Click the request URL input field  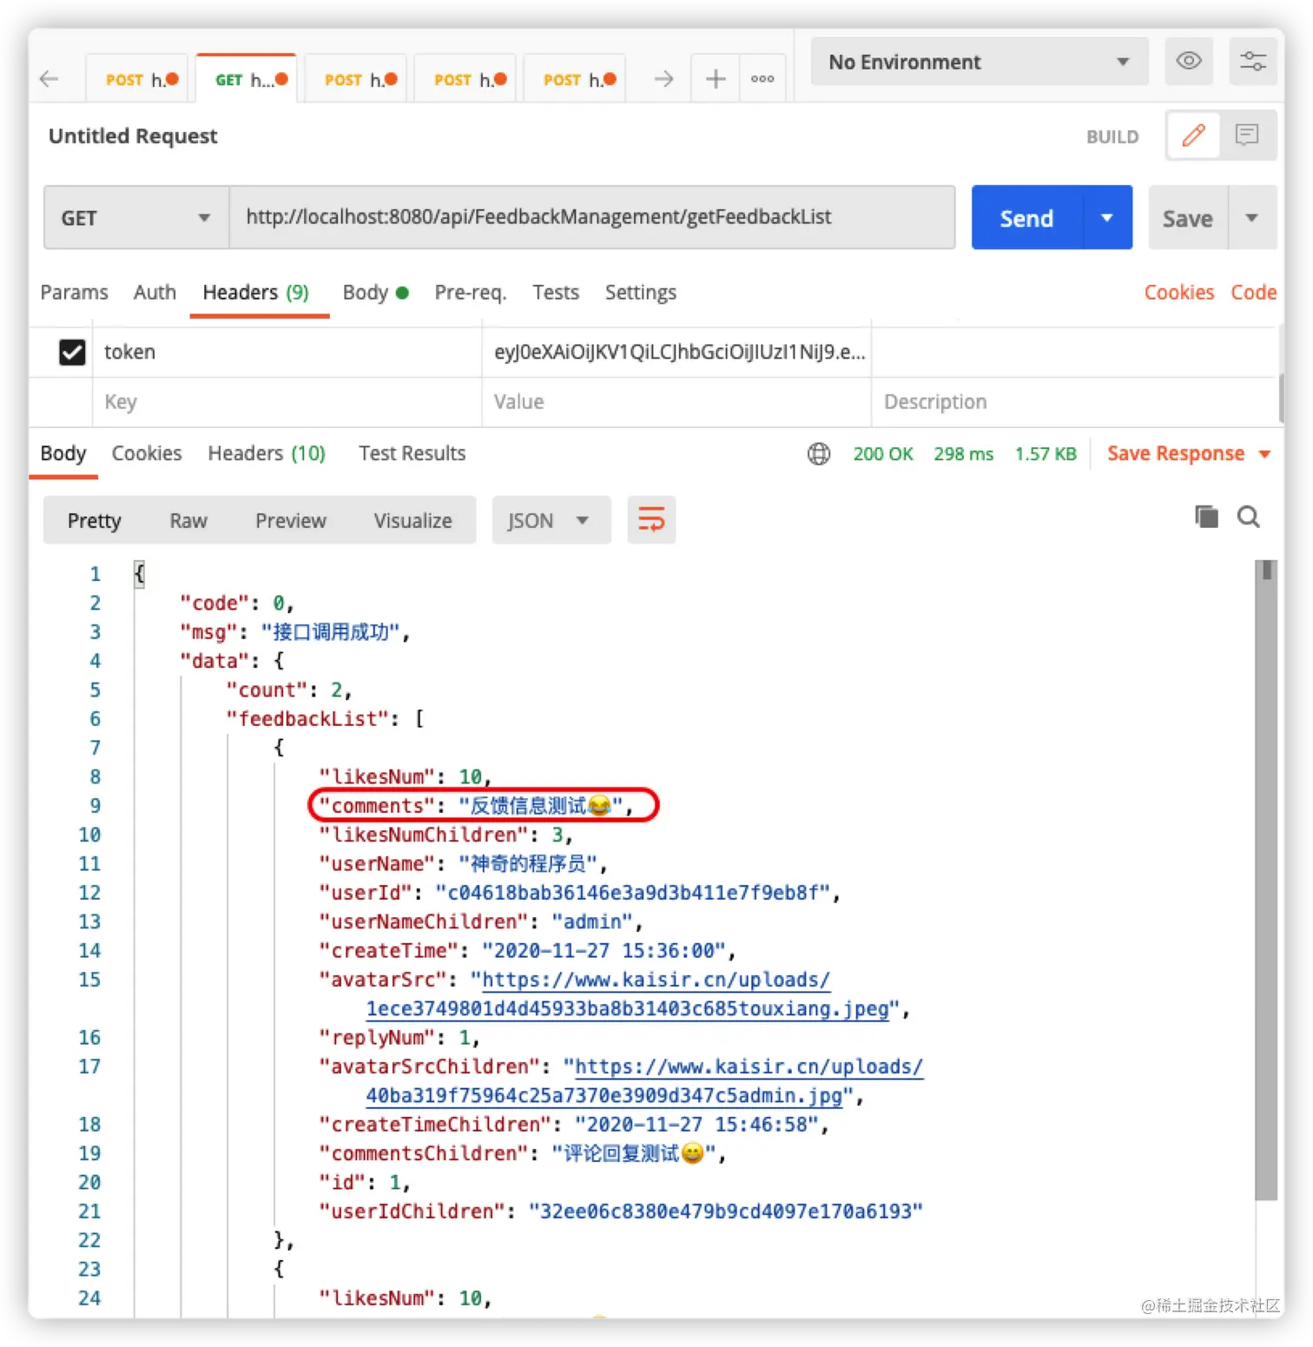pyautogui.click(x=591, y=217)
